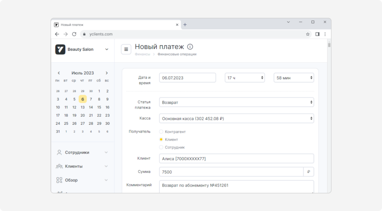
Task: Close the Новый платеж tab
Action: point(177,25)
